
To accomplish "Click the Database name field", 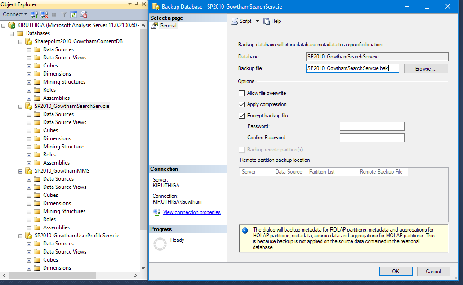I will click(377, 57).
